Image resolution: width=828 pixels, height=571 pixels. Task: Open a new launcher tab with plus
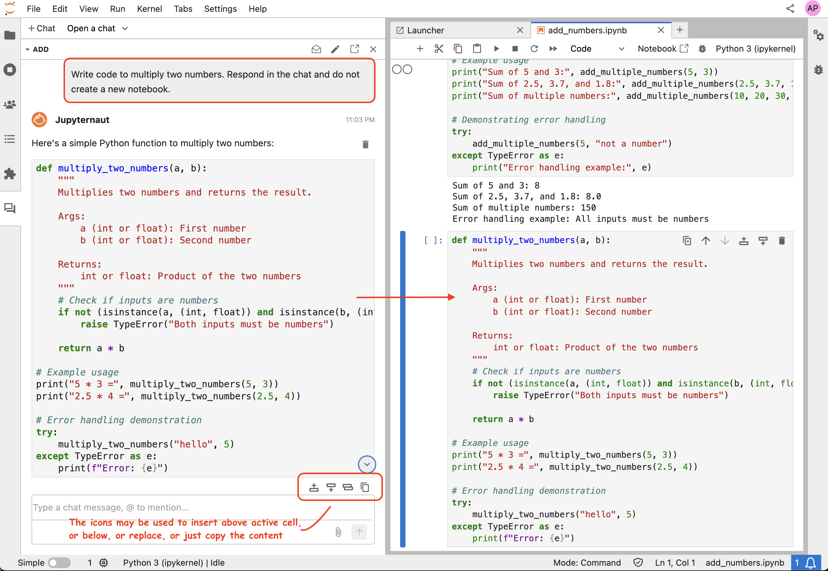click(680, 30)
